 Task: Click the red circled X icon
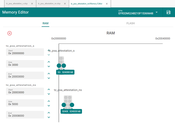pos(10,33)
